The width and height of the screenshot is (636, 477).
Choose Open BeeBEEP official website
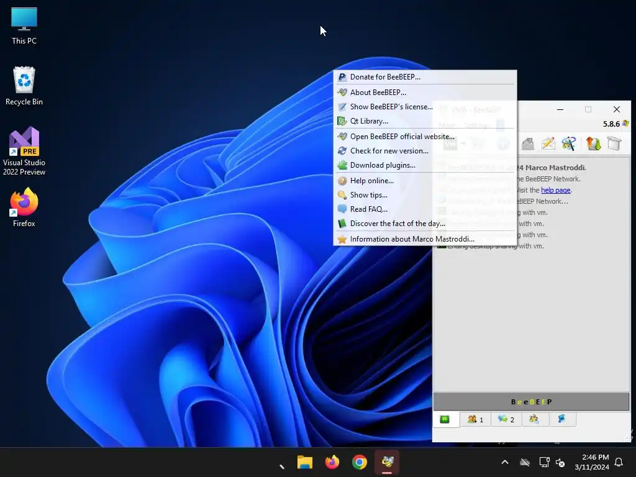[425, 136]
